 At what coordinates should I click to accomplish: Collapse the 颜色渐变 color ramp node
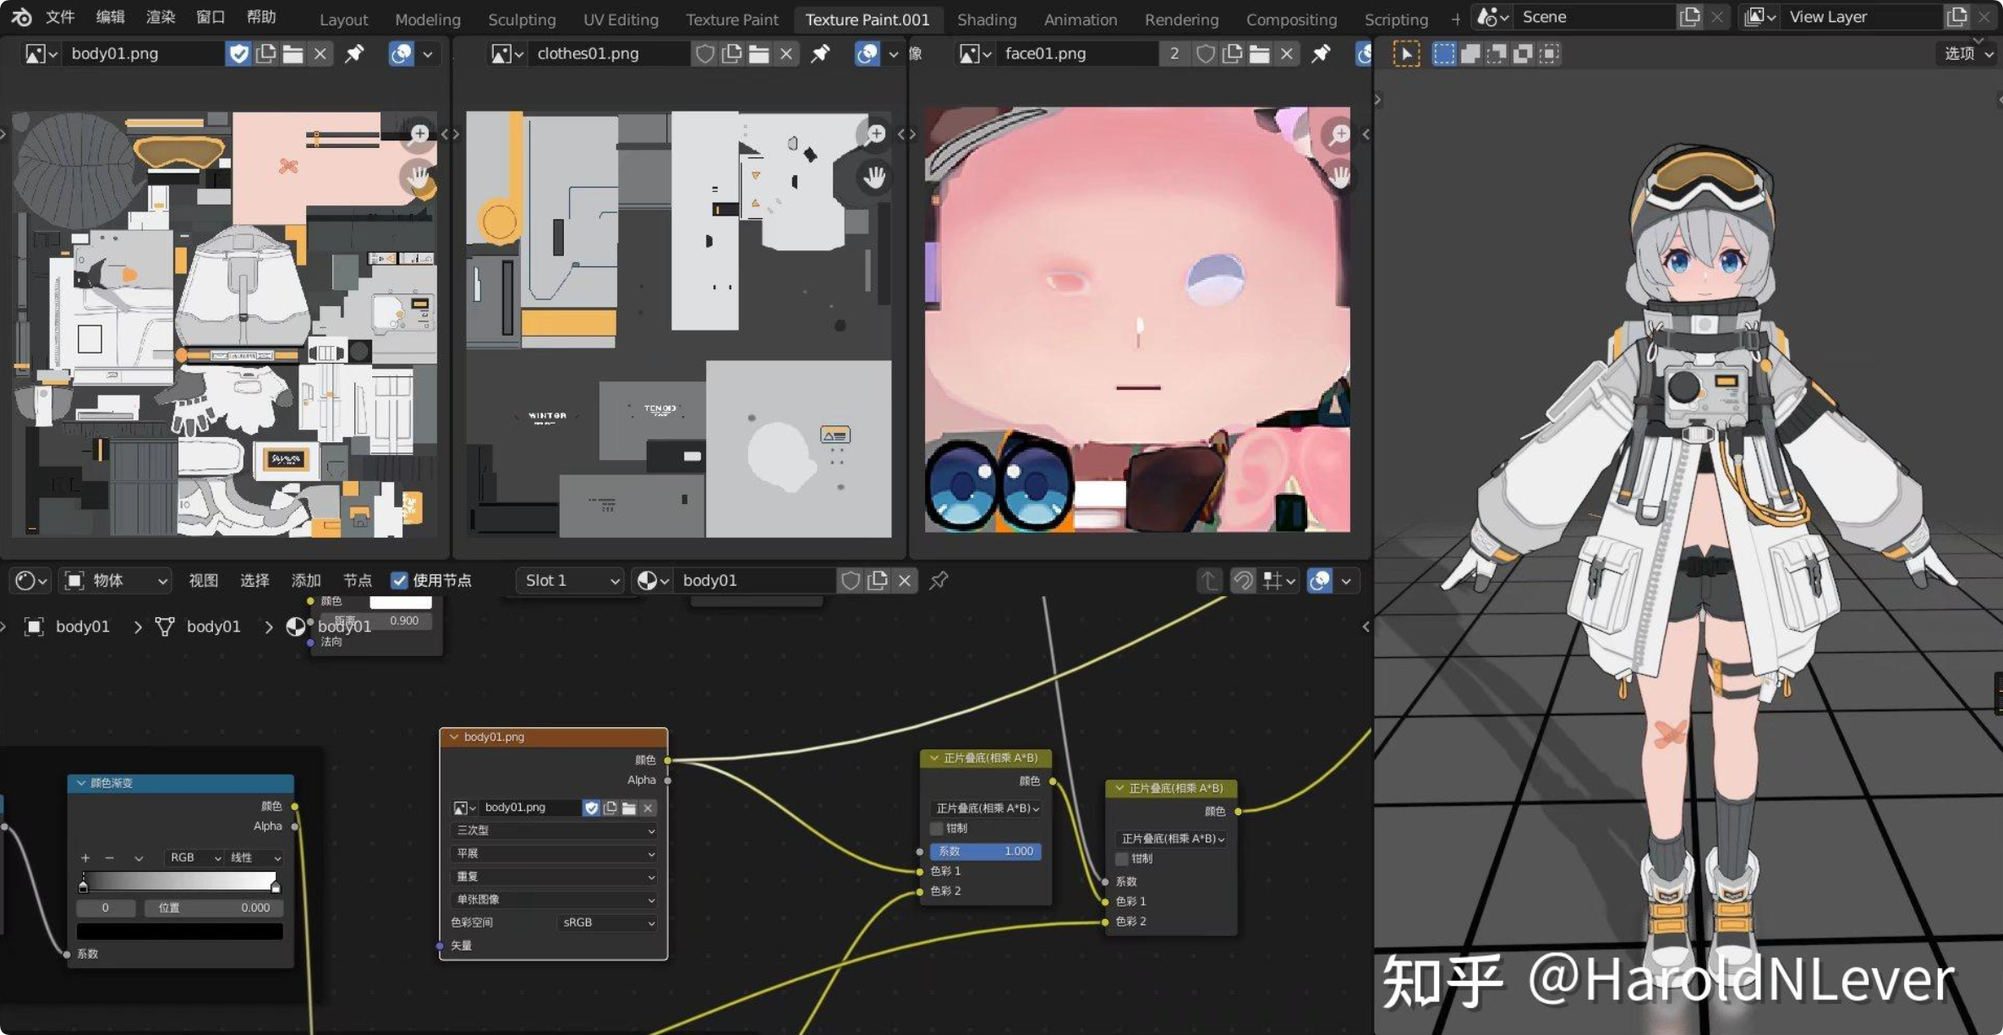[x=81, y=784]
